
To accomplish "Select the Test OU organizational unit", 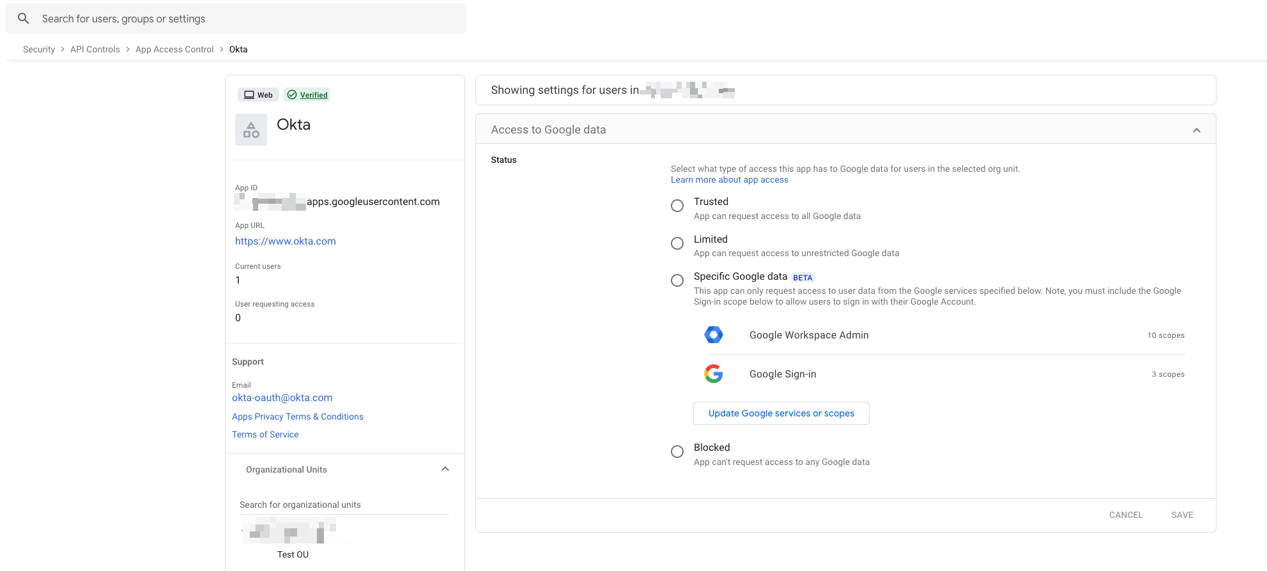I will coord(293,554).
